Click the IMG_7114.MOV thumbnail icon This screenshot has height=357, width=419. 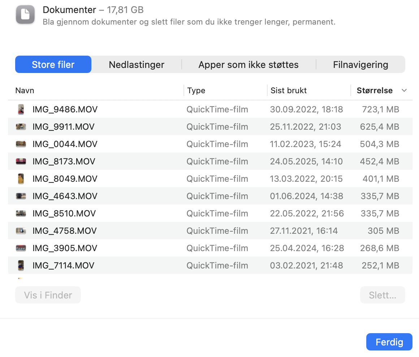(x=21, y=265)
